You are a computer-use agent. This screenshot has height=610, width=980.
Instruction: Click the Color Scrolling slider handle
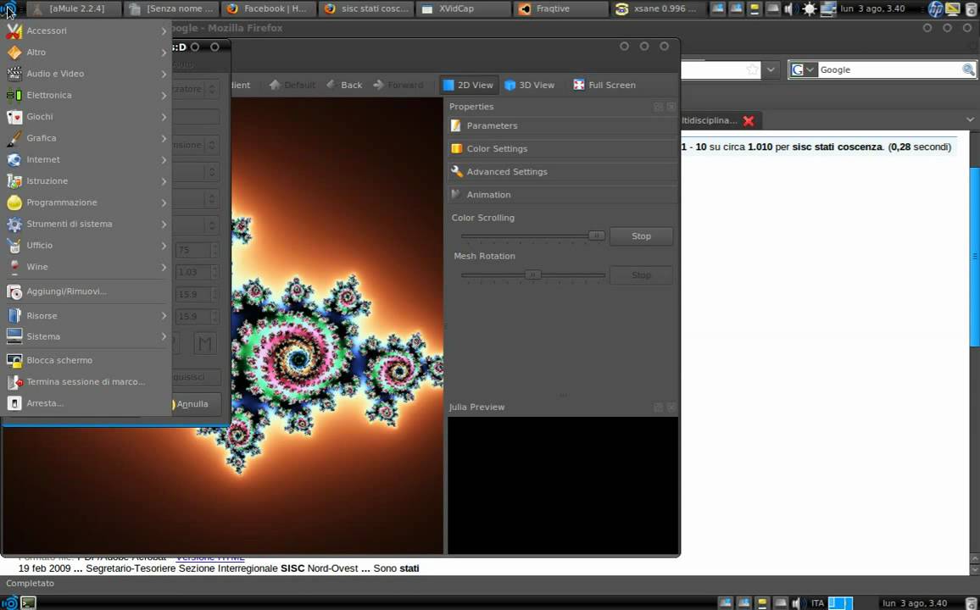[596, 236]
